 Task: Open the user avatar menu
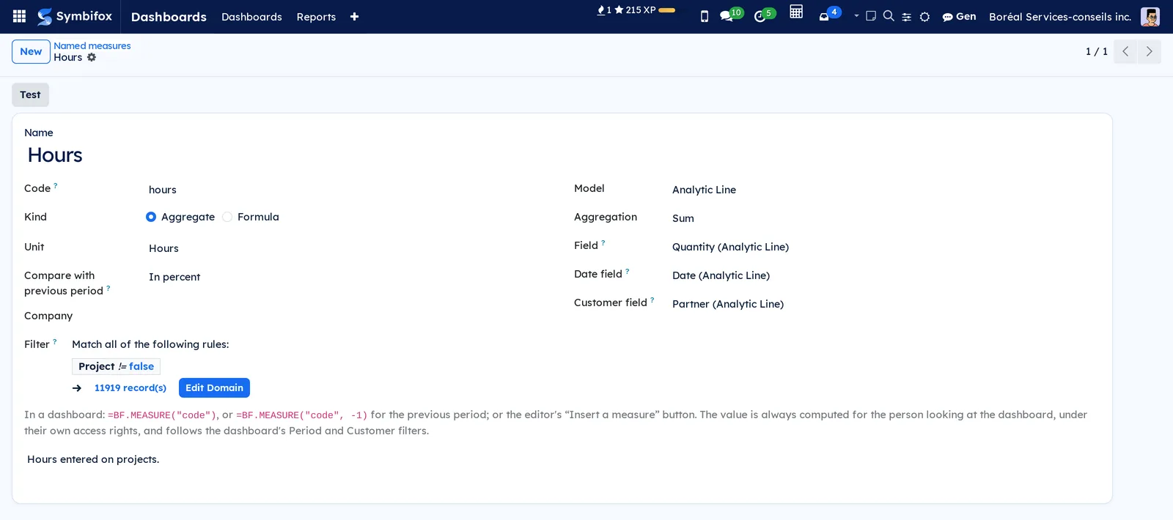click(x=1150, y=17)
